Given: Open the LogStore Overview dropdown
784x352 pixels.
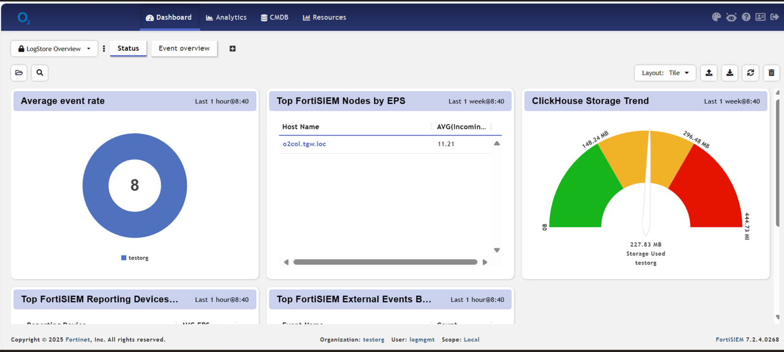Looking at the screenshot, I should tap(54, 49).
